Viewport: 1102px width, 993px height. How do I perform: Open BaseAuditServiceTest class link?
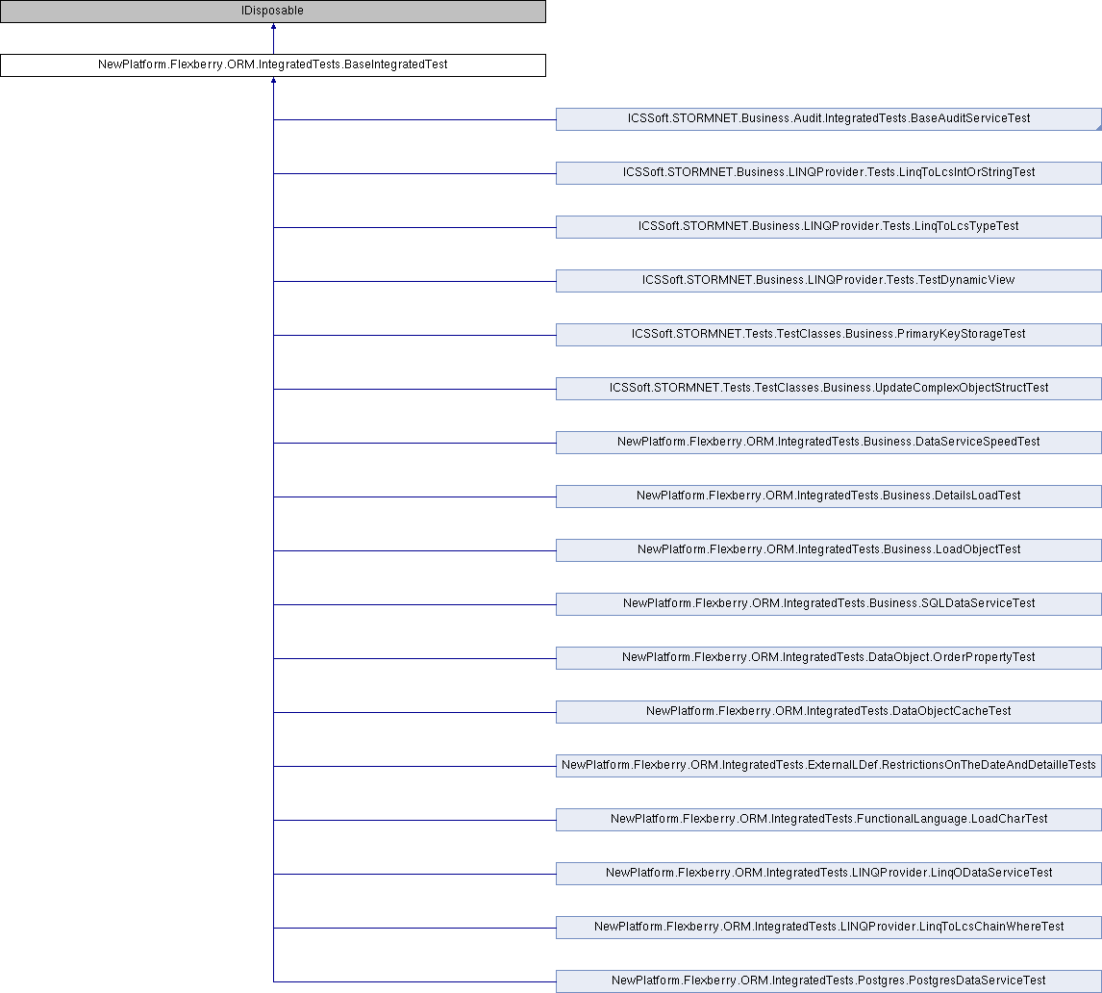829,119
